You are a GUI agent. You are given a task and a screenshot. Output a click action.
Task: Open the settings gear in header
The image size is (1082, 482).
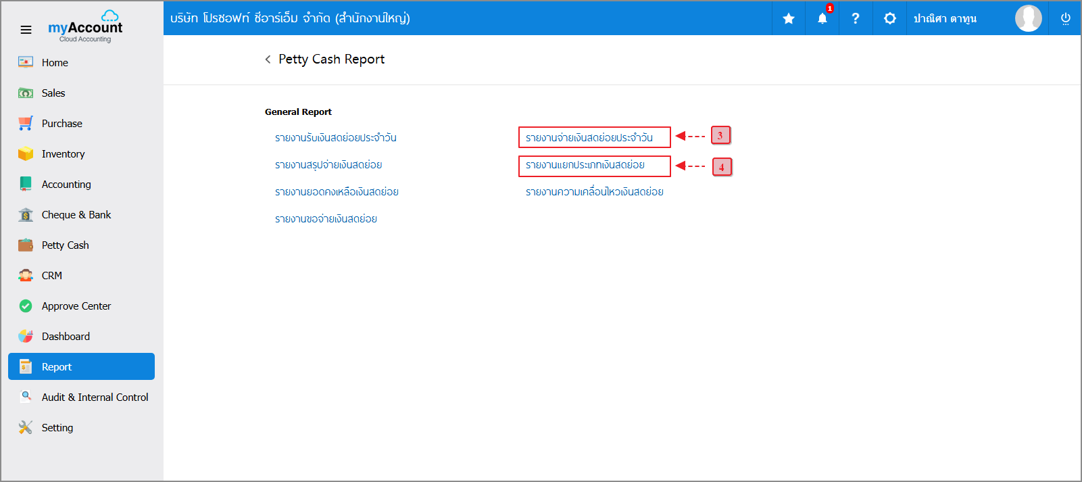889,18
